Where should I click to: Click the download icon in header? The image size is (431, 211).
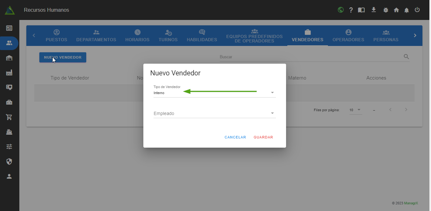click(374, 10)
